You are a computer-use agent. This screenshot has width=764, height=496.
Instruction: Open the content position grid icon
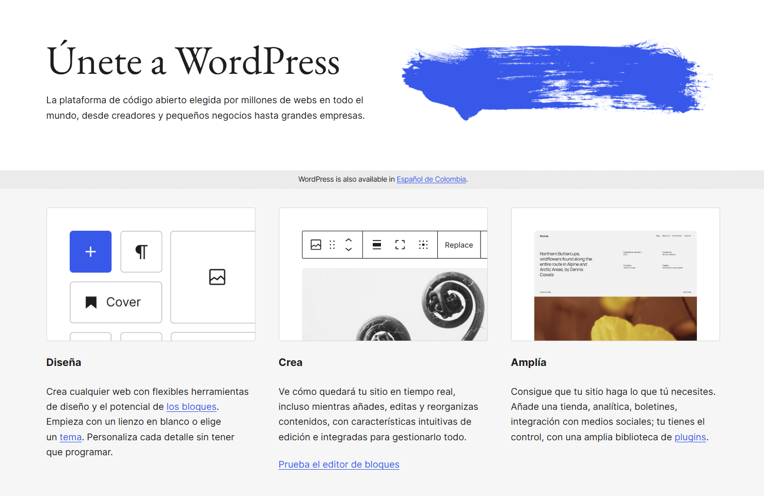423,245
